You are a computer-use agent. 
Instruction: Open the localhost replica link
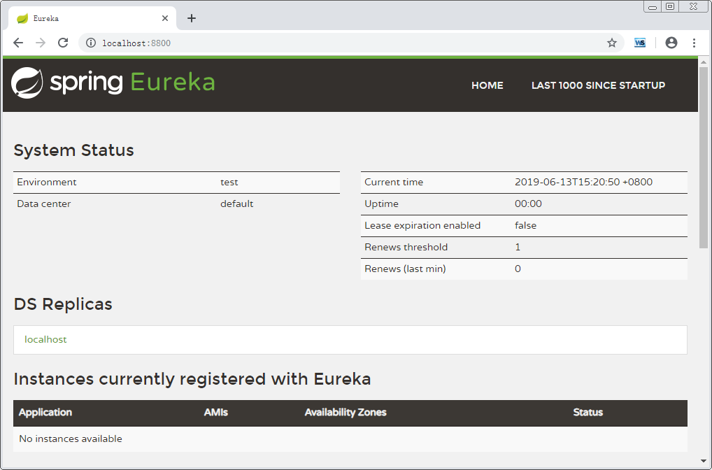coord(45,339)
